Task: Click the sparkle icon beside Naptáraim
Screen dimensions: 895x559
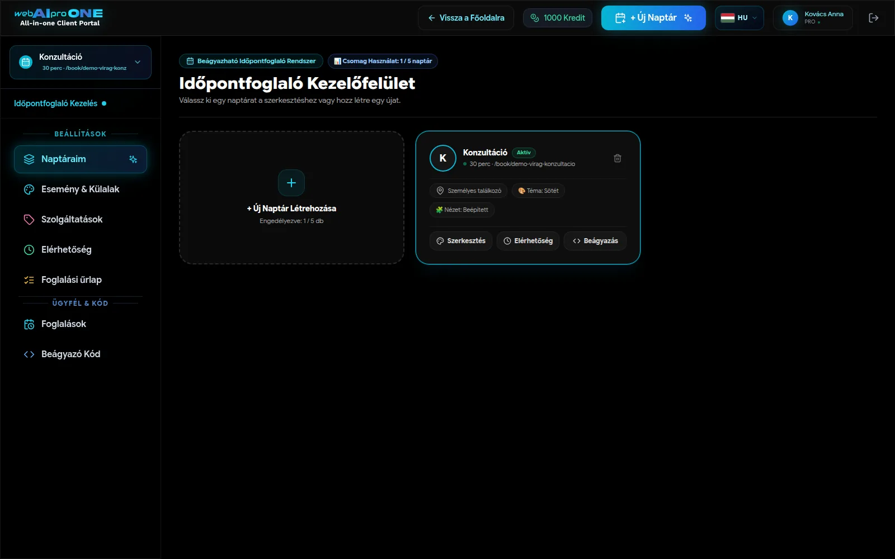Action: point(133,159)
